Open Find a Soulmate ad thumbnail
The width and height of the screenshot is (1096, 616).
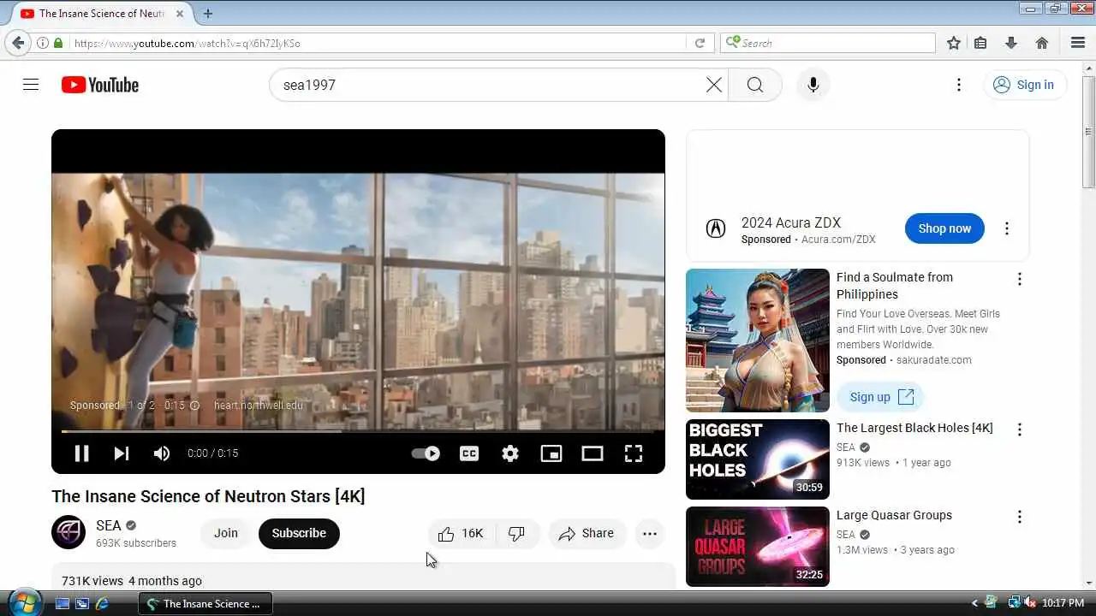coord(758,341)
